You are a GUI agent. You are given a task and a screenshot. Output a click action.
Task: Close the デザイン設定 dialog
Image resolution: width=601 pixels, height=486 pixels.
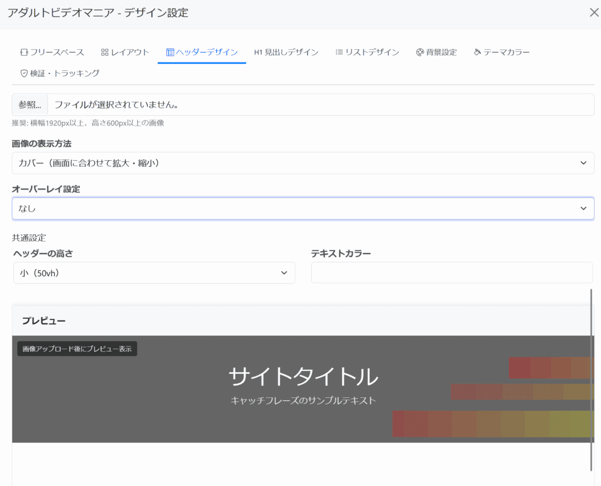(594, 13)
